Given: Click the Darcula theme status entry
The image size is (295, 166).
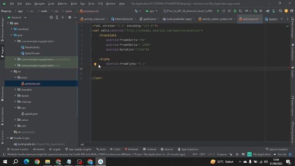Looking at the screenshot, I should click(x=280, y=154).
